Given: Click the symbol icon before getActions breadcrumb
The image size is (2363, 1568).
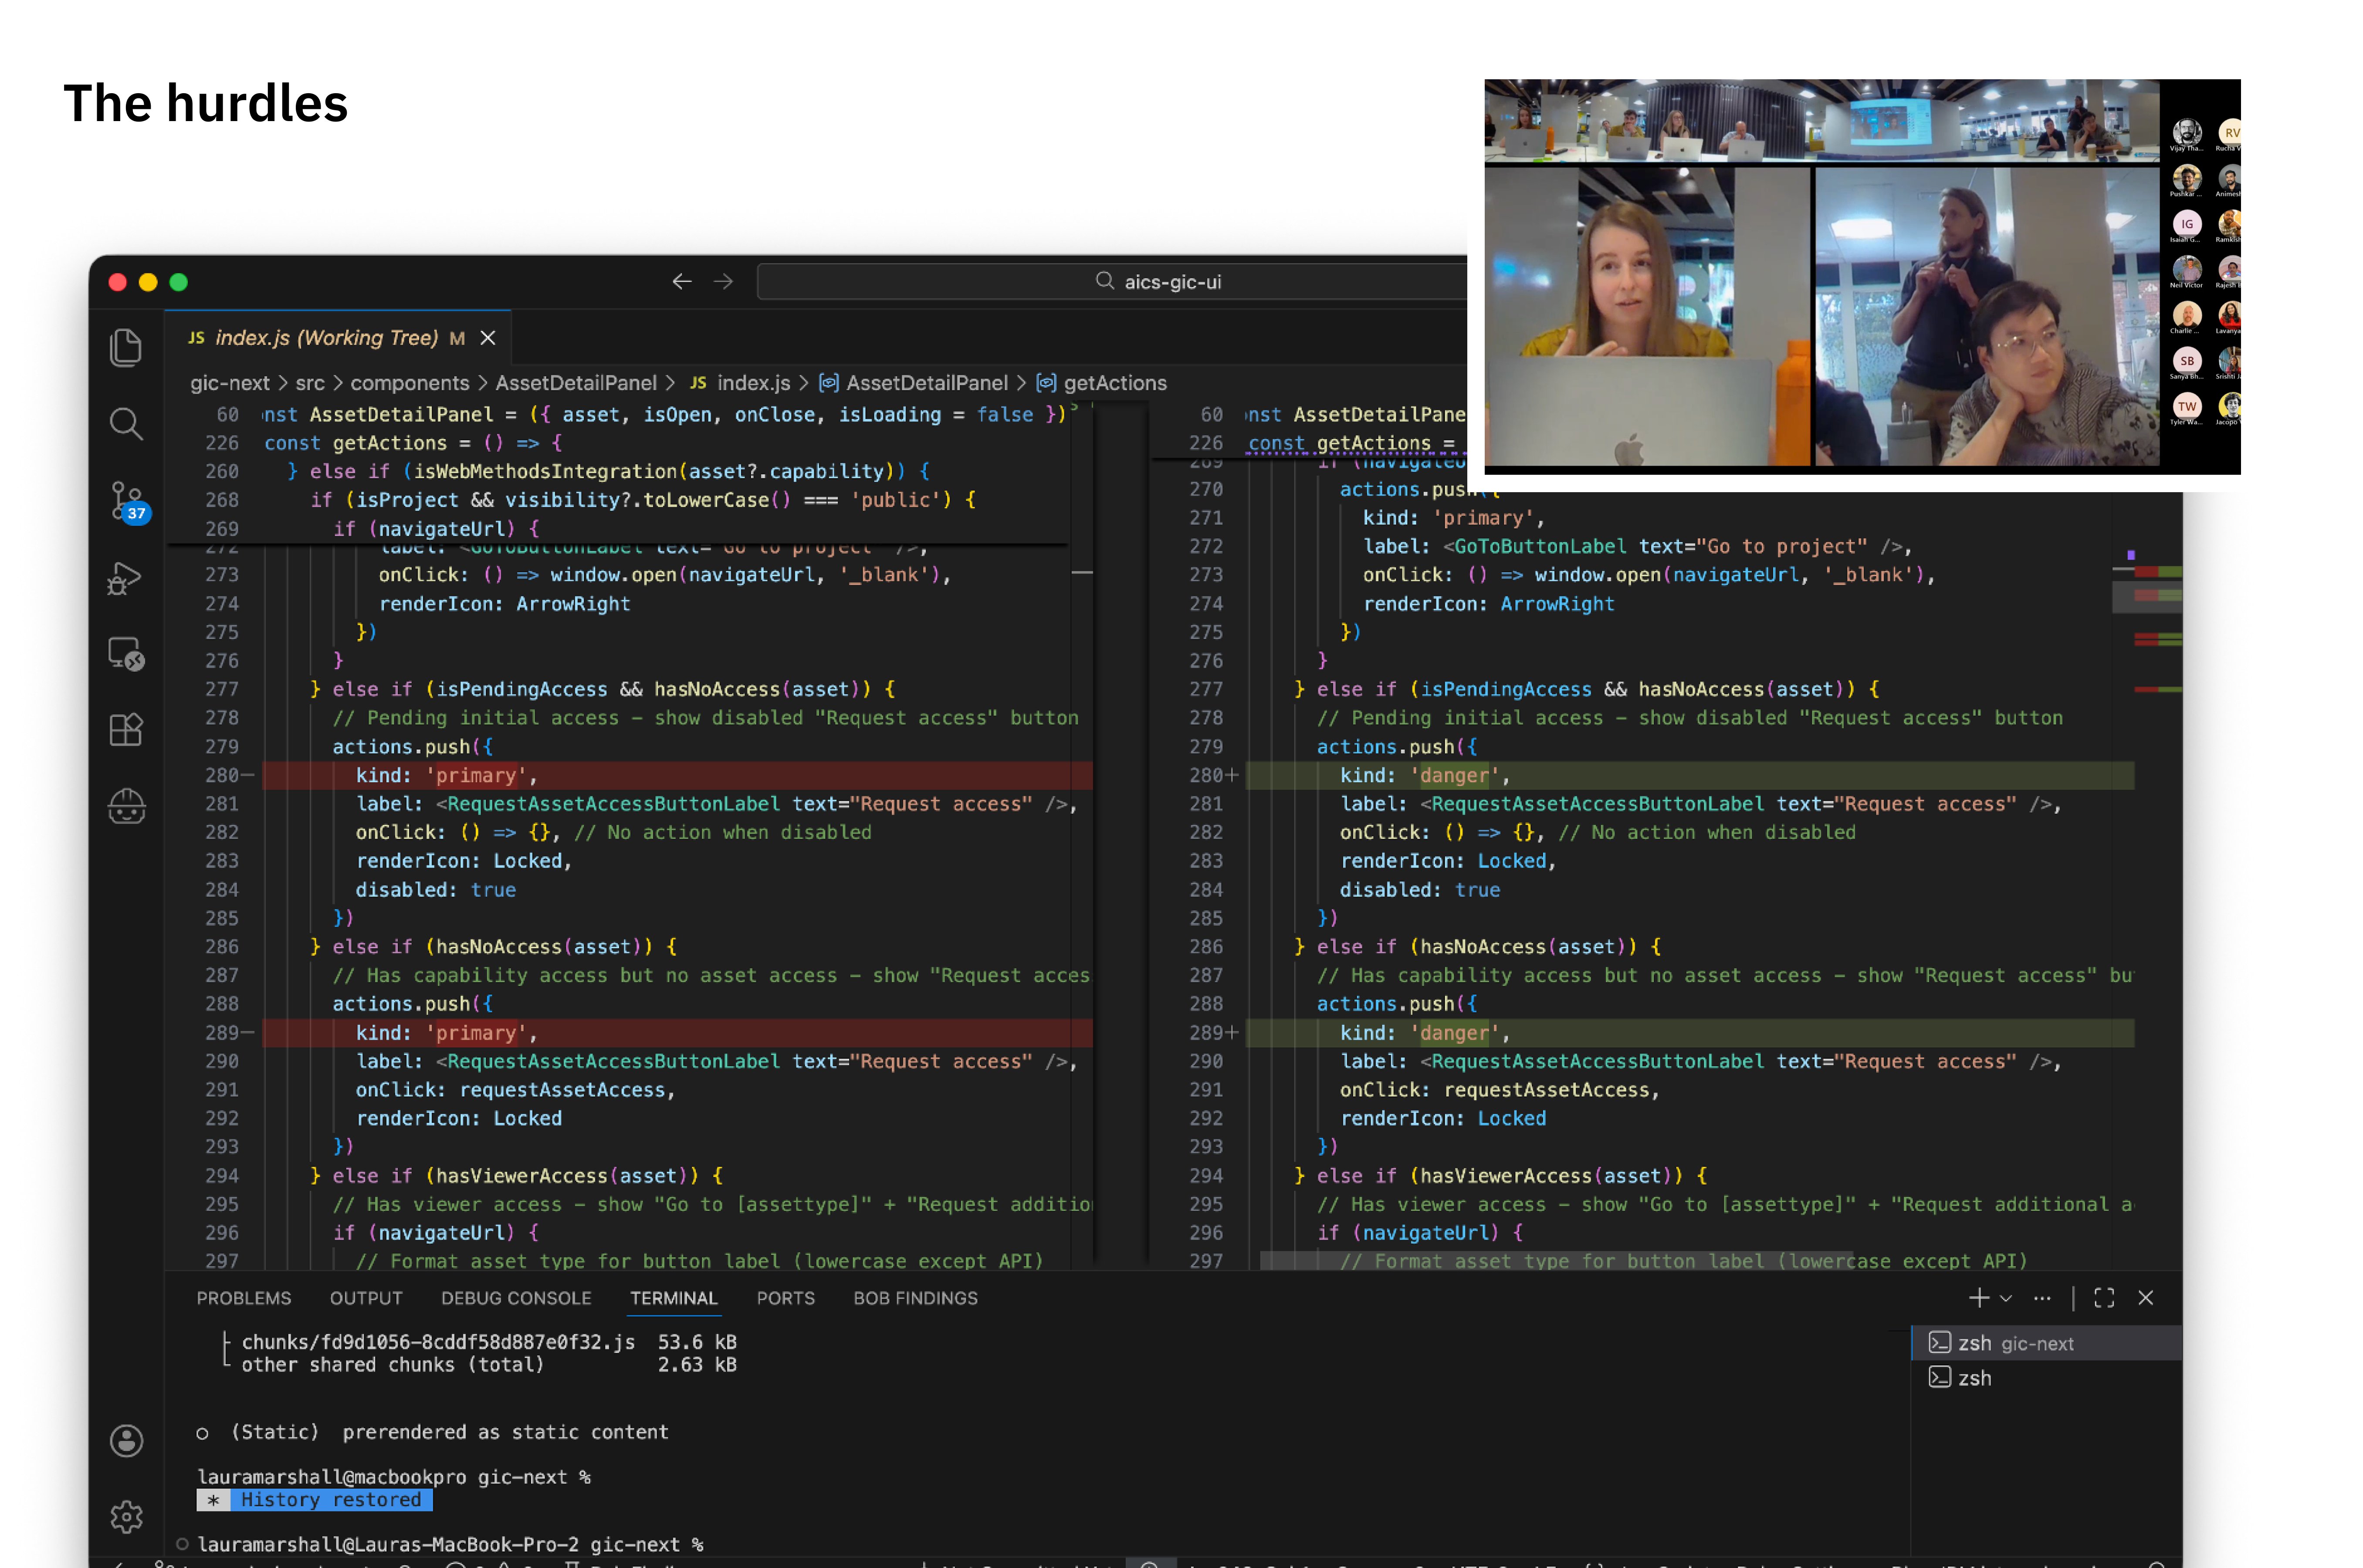Looking at the screenshot, I should pyautogui.click(x=1046, y=383).
